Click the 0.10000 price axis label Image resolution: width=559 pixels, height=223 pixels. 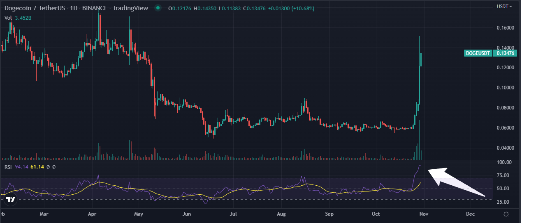coord(505,88)
